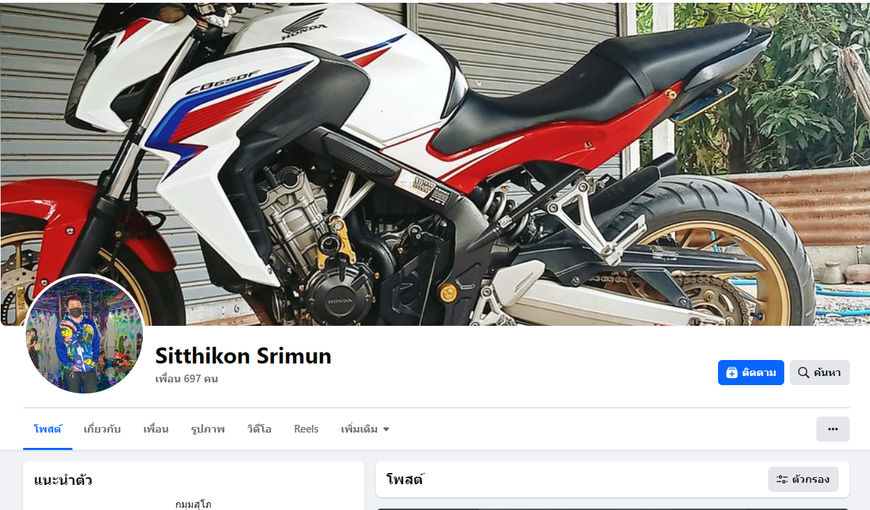Switch to the เกี่ยวกับ tab
The image size is (870, 510).
tap(102, 429)
